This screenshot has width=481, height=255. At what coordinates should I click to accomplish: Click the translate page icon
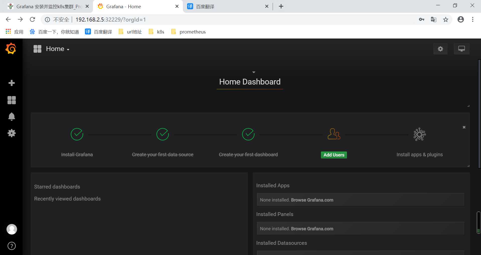[x=434, y=19]
